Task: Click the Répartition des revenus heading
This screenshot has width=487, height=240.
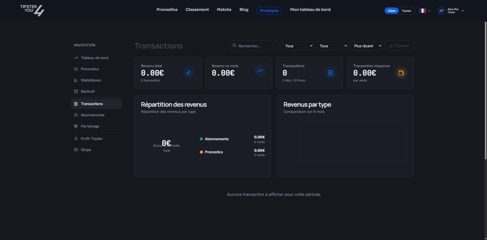Action: (174, 104)
